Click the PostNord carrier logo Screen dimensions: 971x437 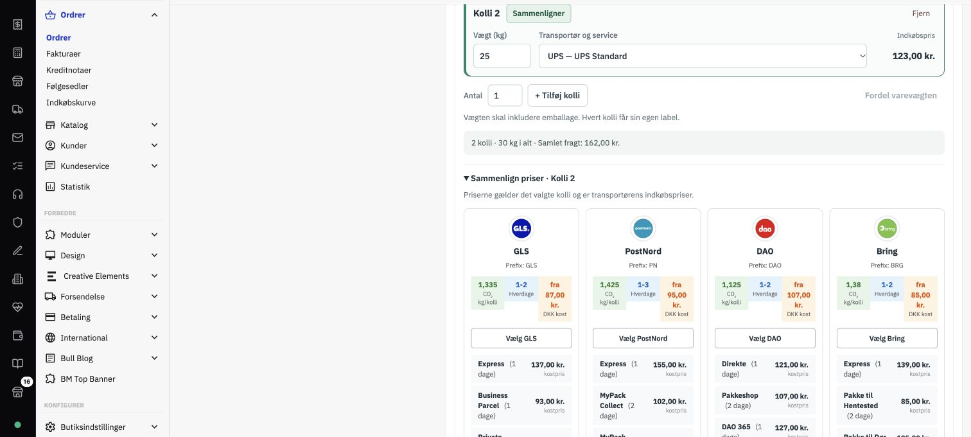coord(643,229)
